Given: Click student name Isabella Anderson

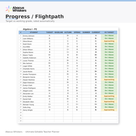Looking at the screenshot, I should (x=29, y=58).
